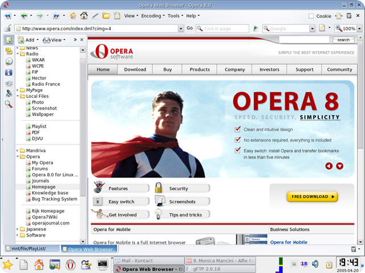Screen dimensions: 365x273
Task: Open the Help menu
Action: tap(193, 16)
